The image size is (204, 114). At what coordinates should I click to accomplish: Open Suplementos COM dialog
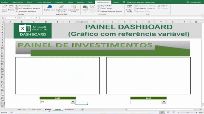point(73,9)
